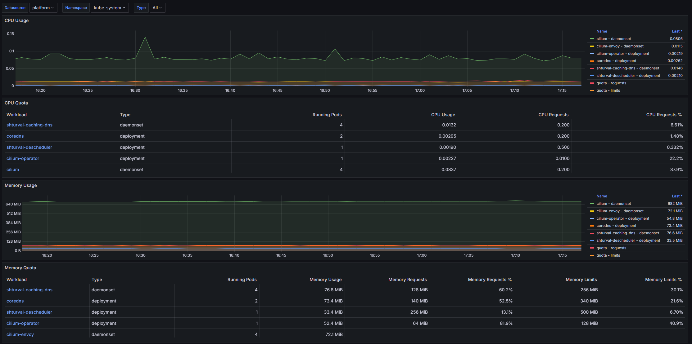Click the Memory Quota panel title

tap(20, 268)
